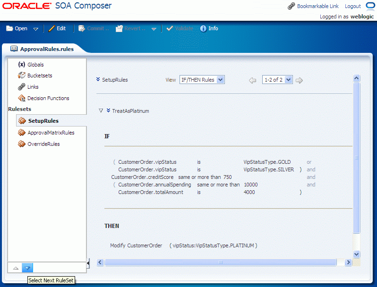
Task: Click VipStatusType.GOLD value
Action: [267, 162]
